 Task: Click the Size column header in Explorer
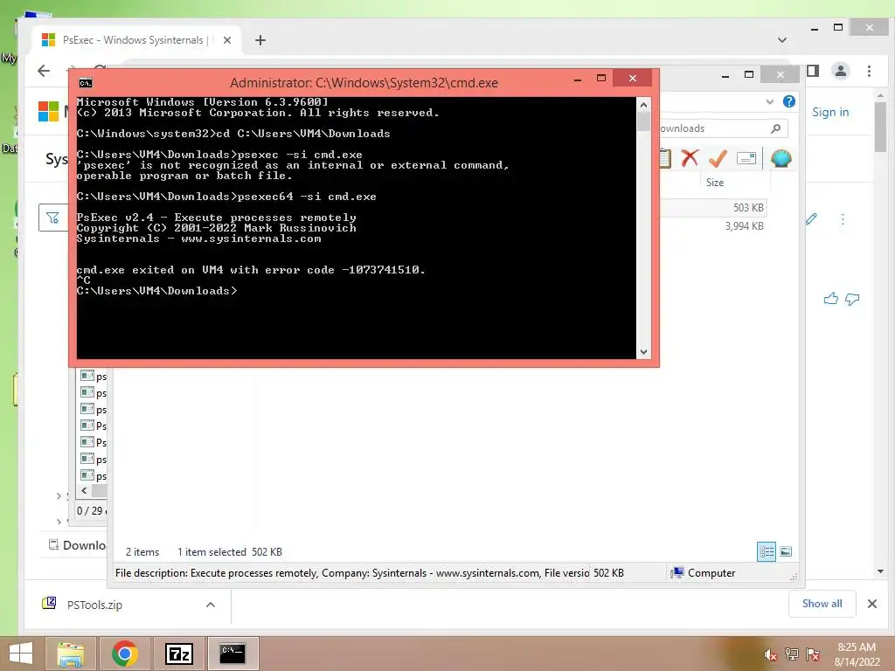[715, 183]
